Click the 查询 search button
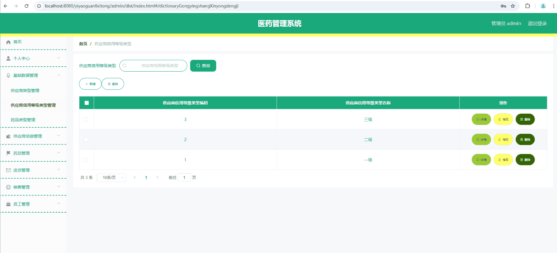Viewport: 557px width, 253px height. tap(203, 66)
